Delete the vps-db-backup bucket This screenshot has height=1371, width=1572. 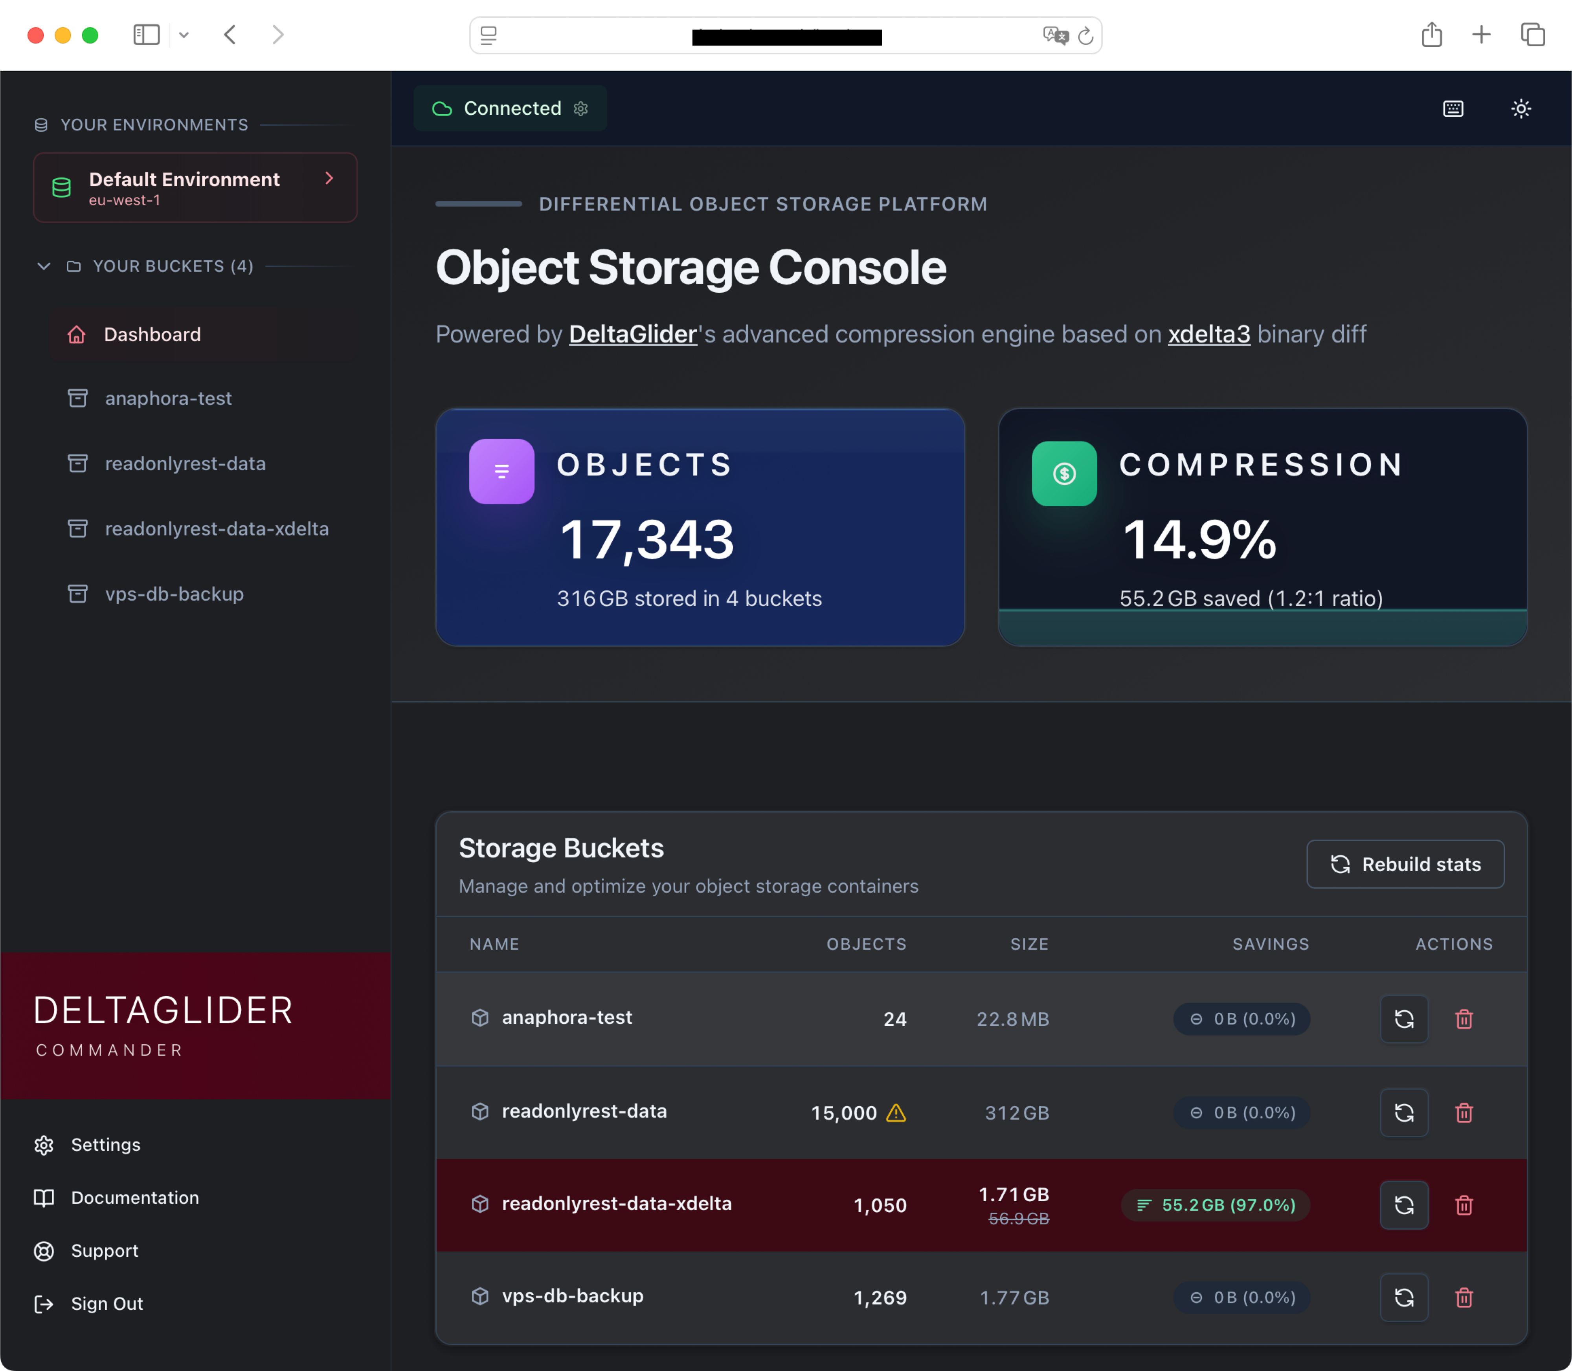pyautogui.click(x=1463, y=1298)
